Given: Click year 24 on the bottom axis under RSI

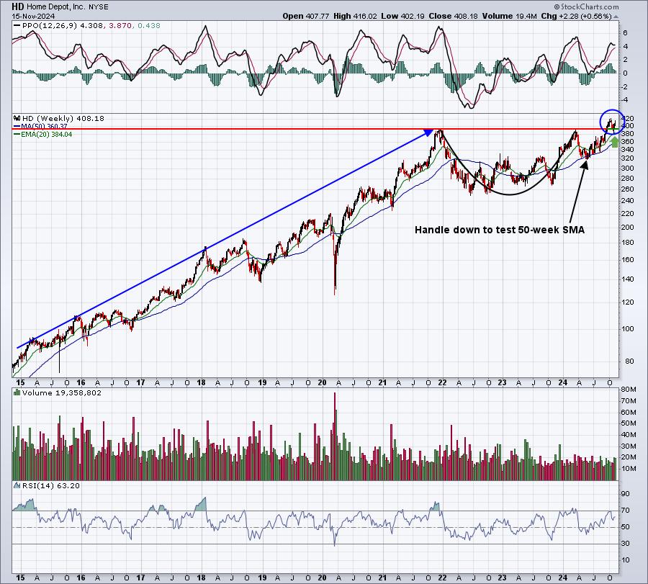Looking at the screenshot, I should click(x=563, y=578).
